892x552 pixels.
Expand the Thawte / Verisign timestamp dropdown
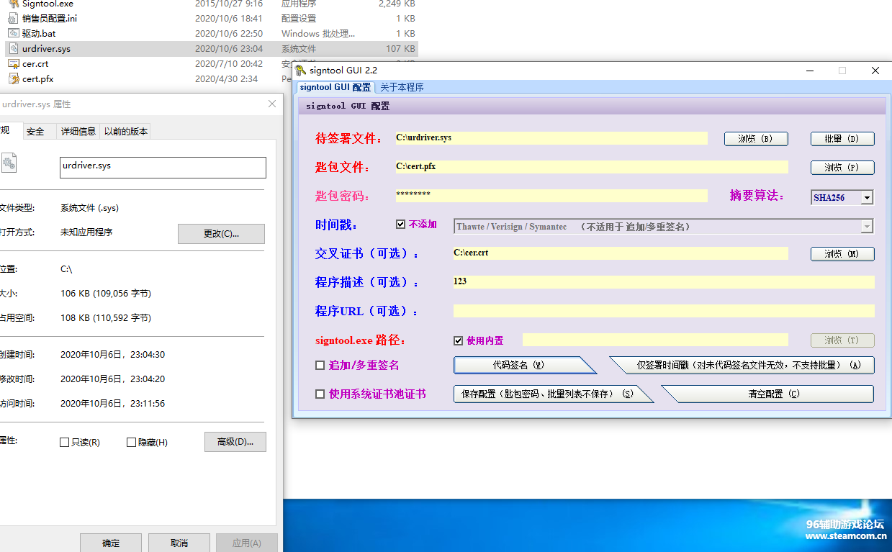pos(867,227)
